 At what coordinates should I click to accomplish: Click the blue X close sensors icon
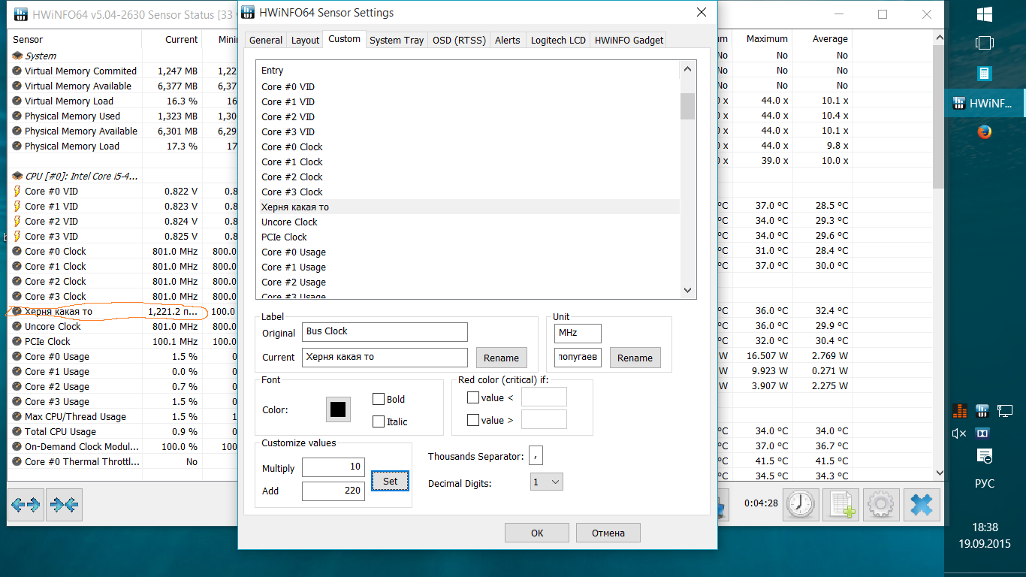coord(922,505)
